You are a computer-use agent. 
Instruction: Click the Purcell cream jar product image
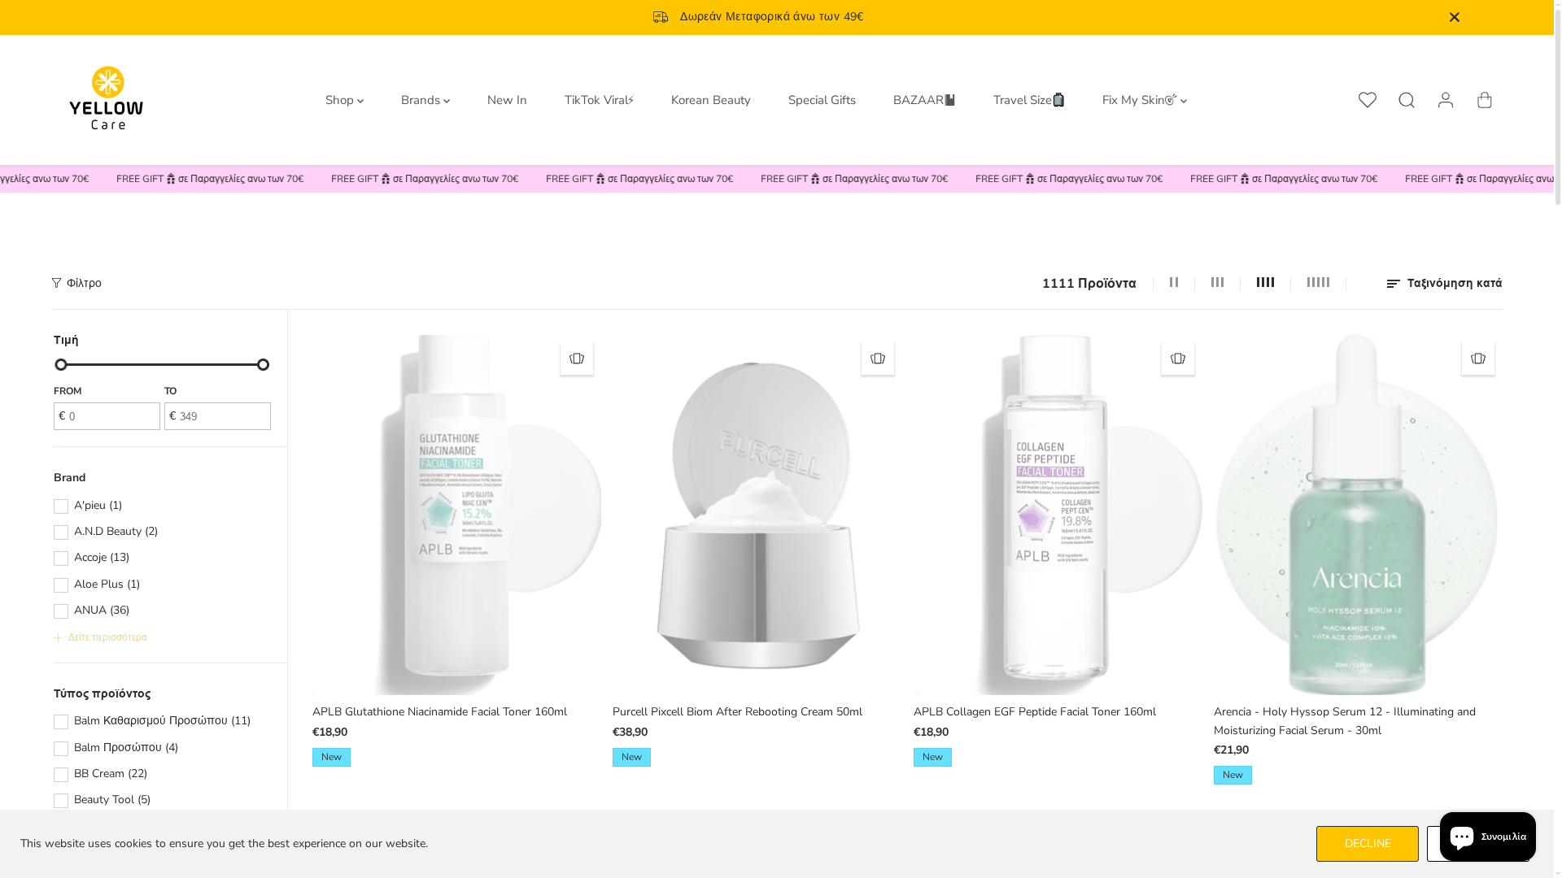757,515
